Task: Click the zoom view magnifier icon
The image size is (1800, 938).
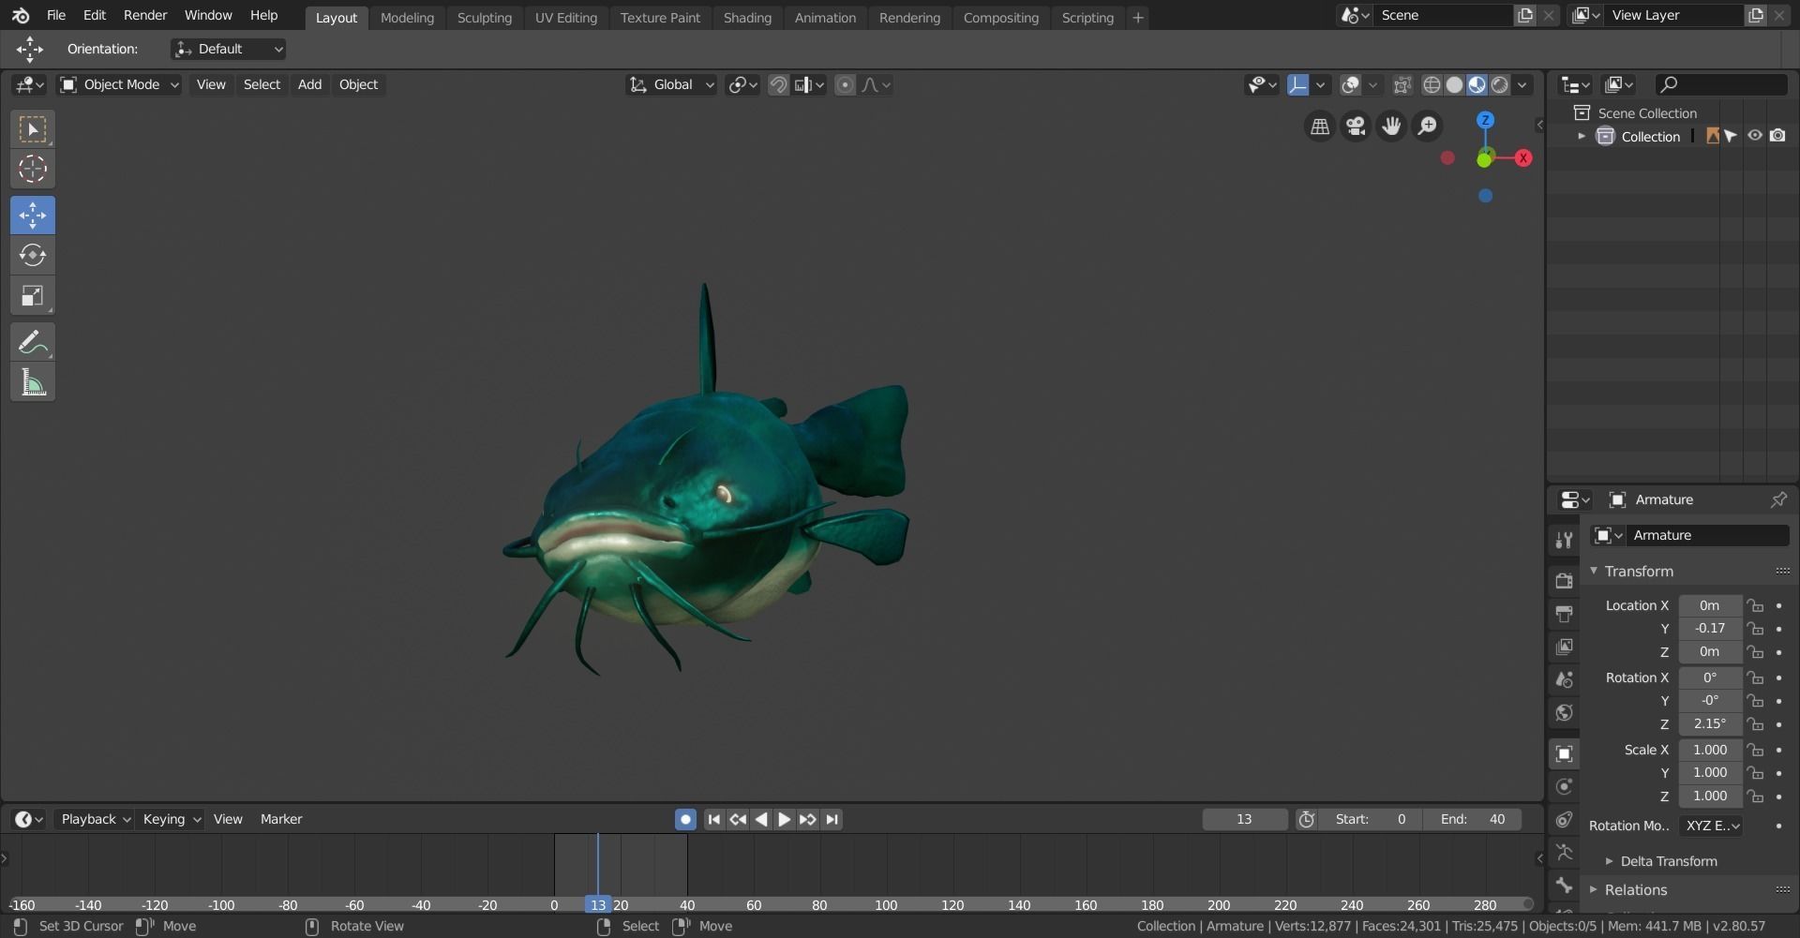Action: 1427,127
